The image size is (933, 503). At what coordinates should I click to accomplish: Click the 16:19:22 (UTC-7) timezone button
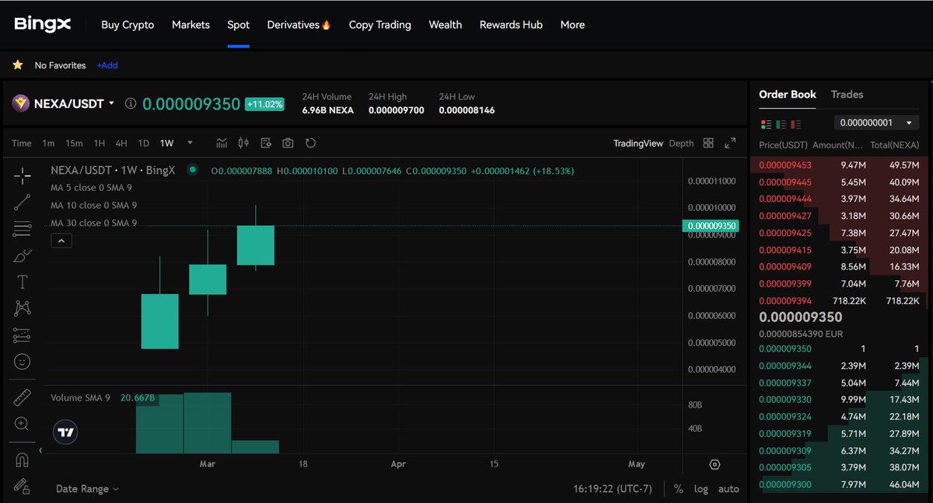(x=613, y=489)
